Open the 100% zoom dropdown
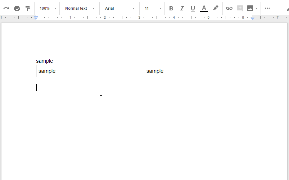 tap(48, 8)
